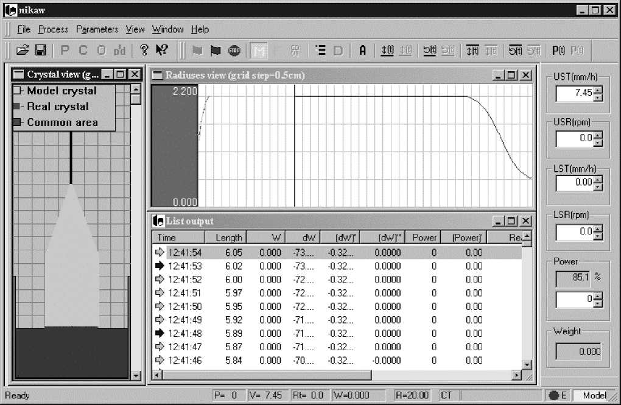Click the Open file folder icon

[x=23, y=51]
